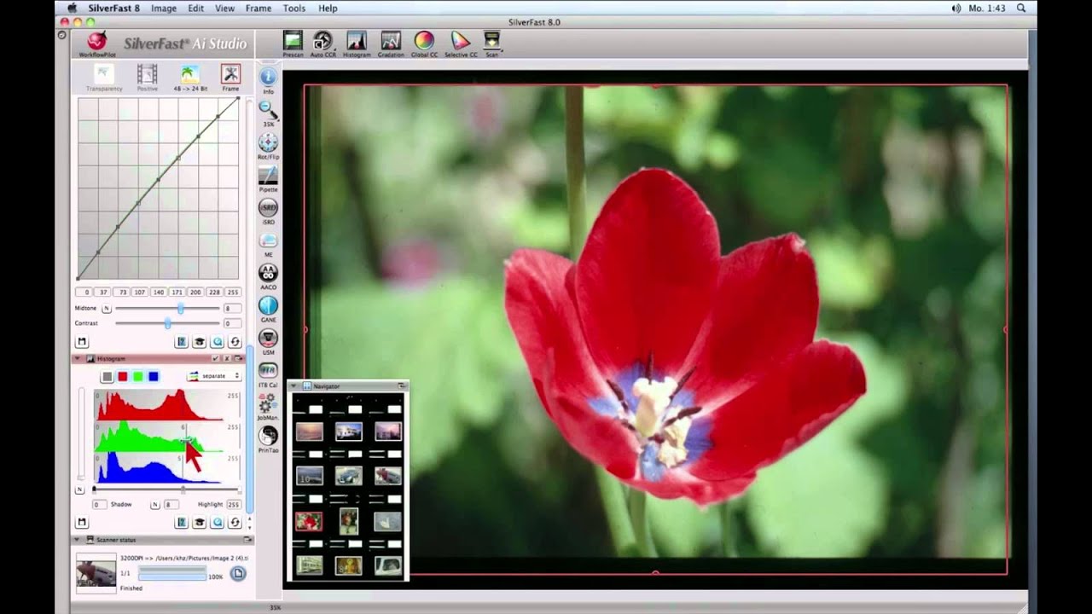The width and height of the screenshot is (1092, 614).
Task: Open the PrinTao printing tool
Action: (x=268, y=439)
